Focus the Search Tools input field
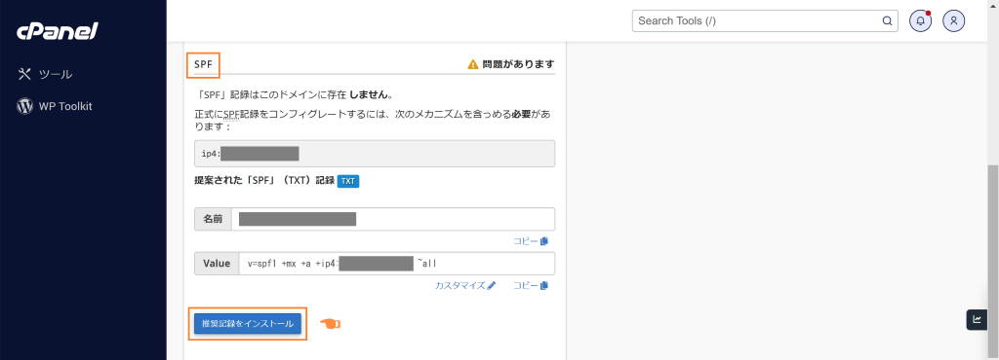Viewport: 999px width, 360px height. click(765, 21)
